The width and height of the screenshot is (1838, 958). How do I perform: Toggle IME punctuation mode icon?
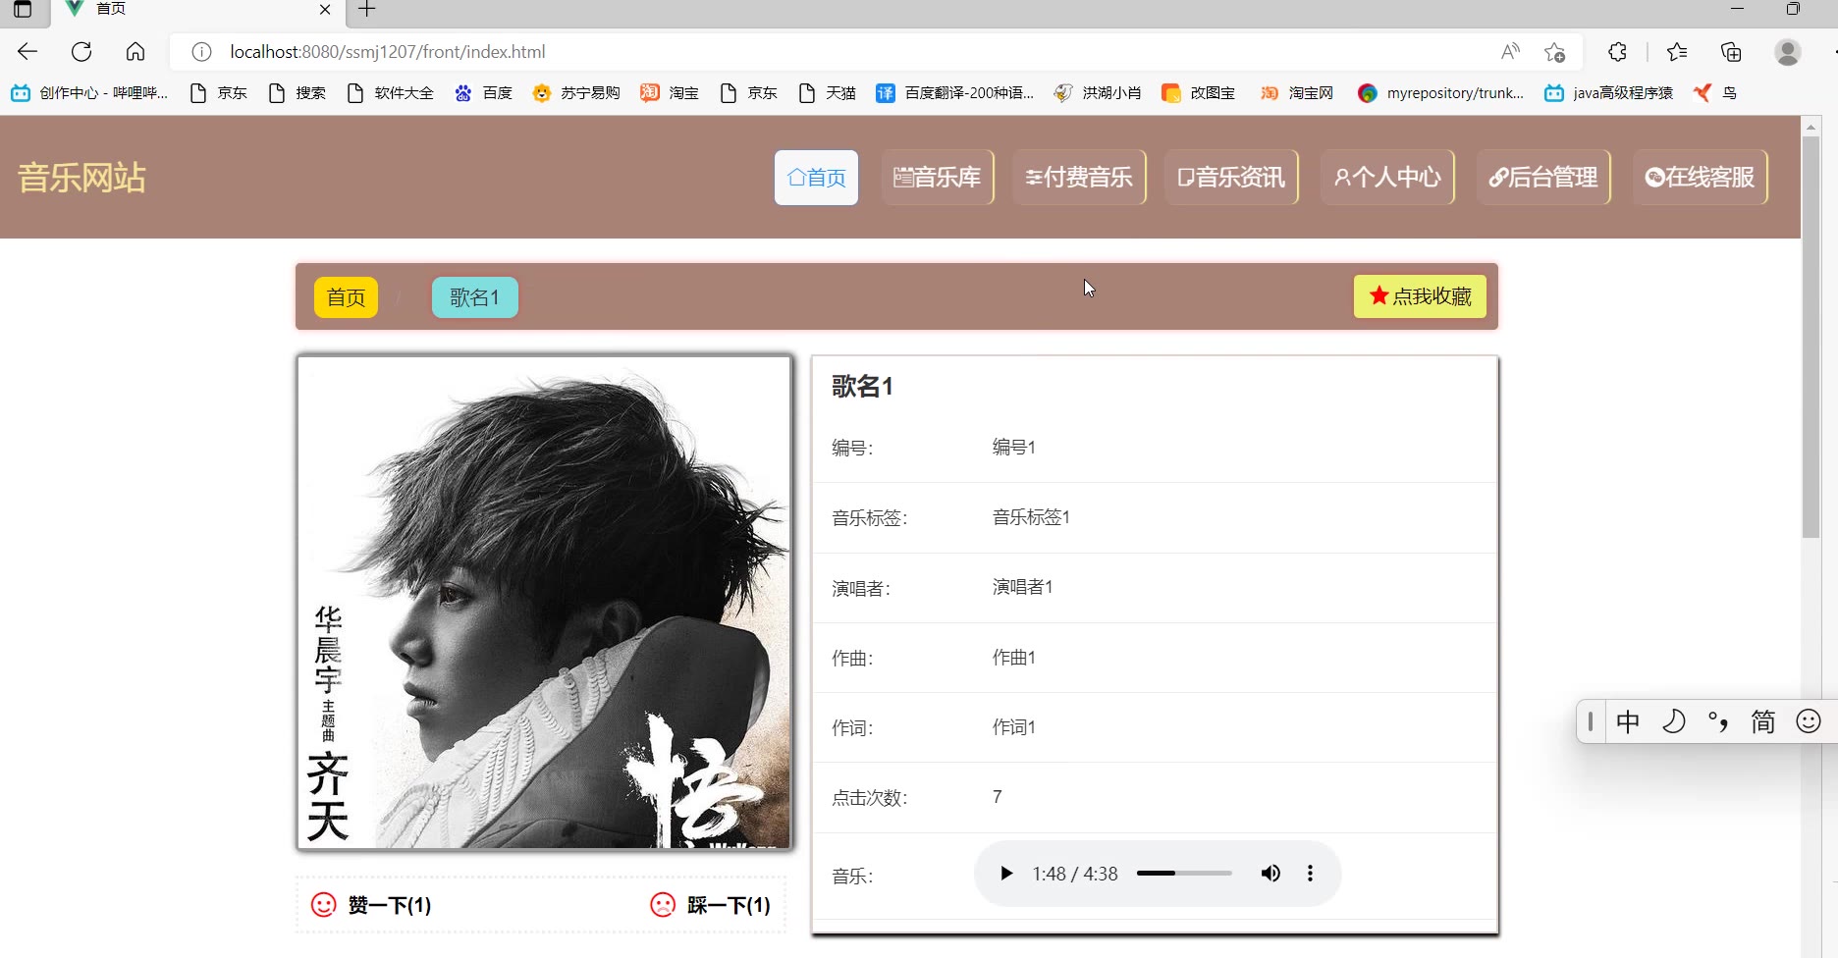coord(1718,722)
